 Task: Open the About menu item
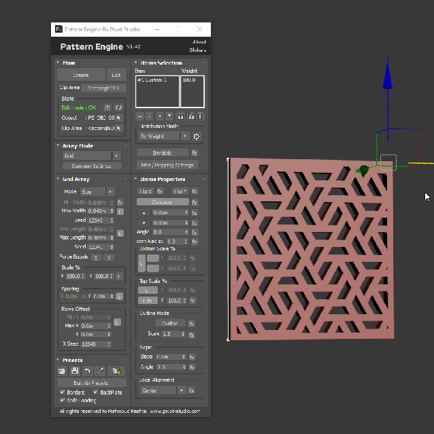click(199, 42)
